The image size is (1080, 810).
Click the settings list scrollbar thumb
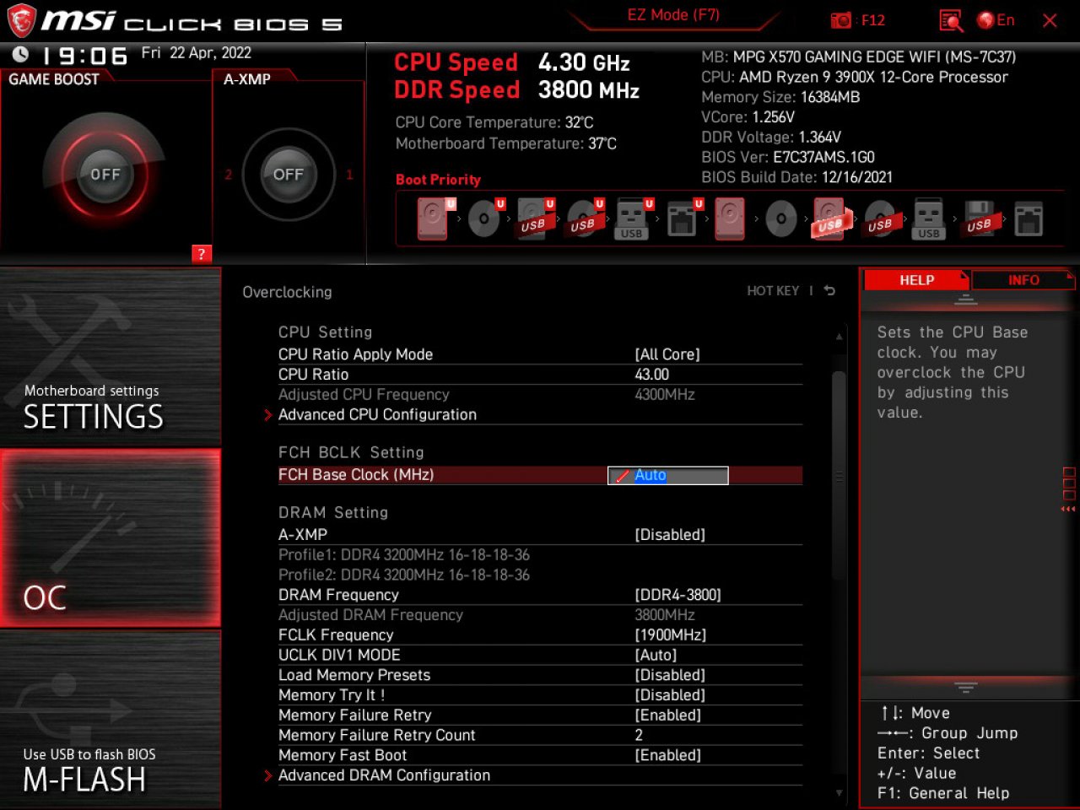[x=839, y=476]
